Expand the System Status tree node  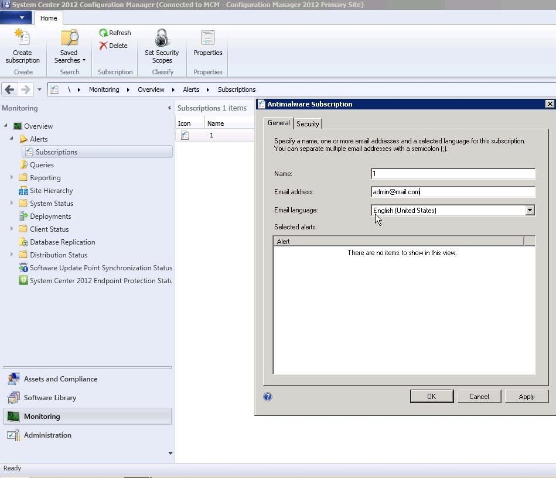pos(12,203)
